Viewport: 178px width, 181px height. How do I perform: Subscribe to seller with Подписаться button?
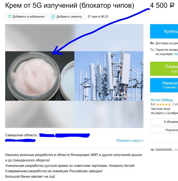[x=164, y=130]
